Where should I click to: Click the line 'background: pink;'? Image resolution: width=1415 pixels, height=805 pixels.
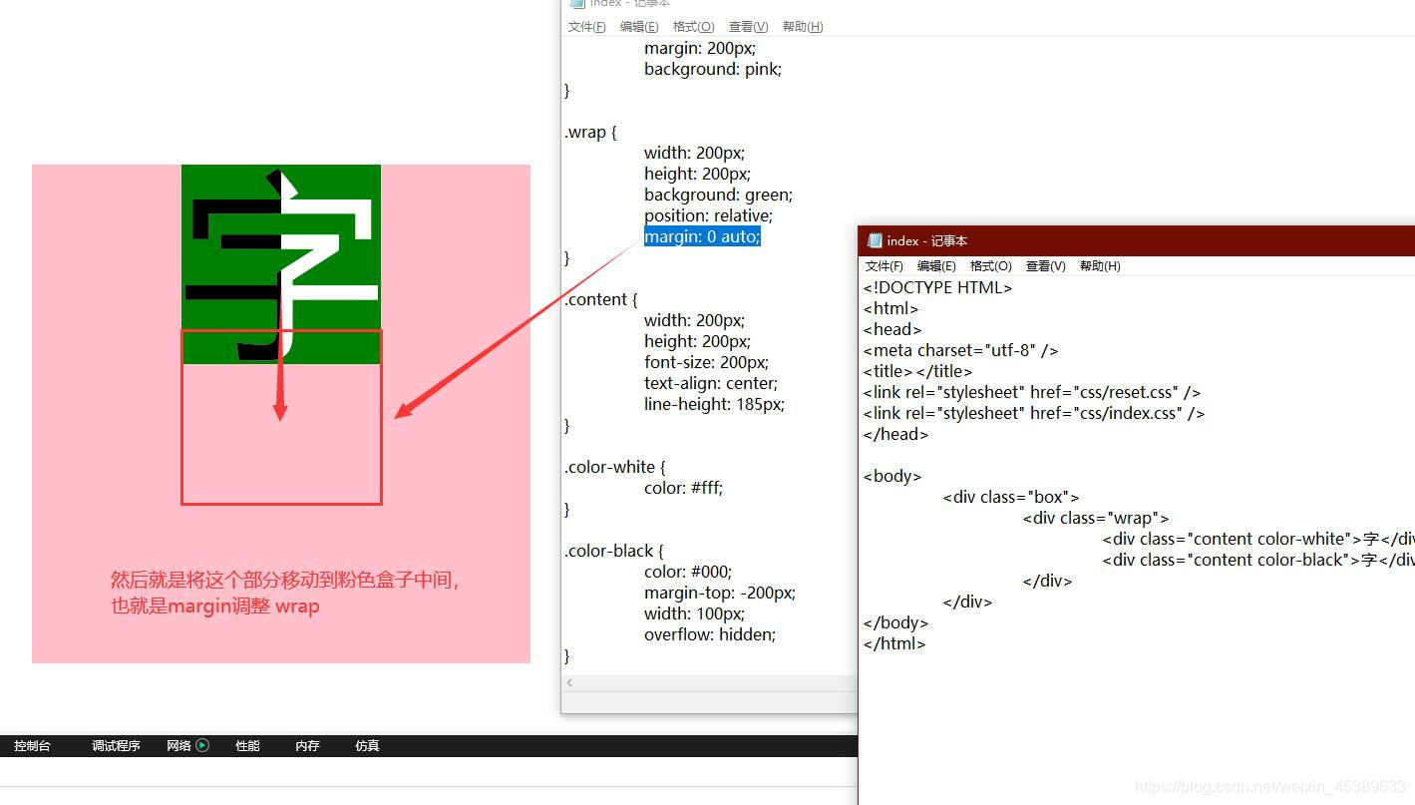(x=713, y=69)
